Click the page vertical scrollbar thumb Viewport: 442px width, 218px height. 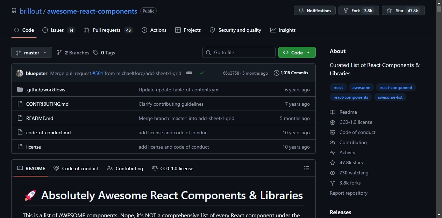click(x=439, y=9)
